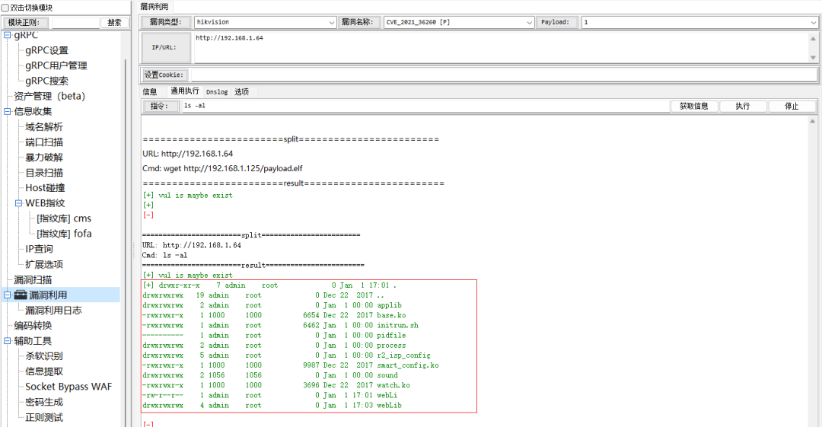Select 信息提取 tree item
The image size is (822, 427).
[44, 371]
